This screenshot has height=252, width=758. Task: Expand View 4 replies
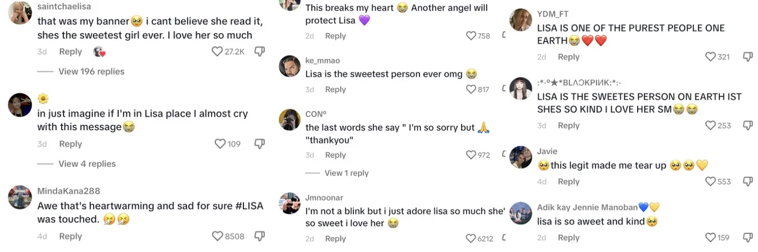coord(87,164)
